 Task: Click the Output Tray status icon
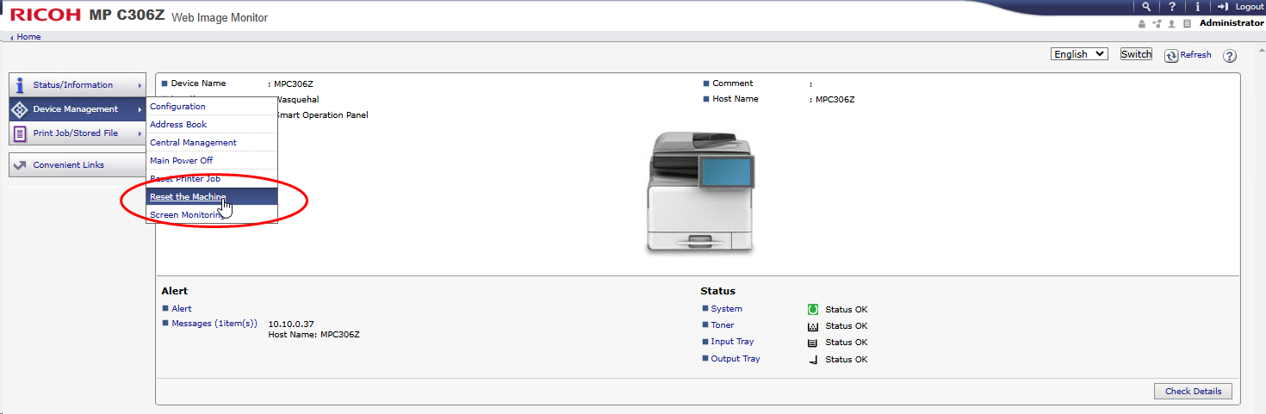pyautogui.click(x=812, y=359)
